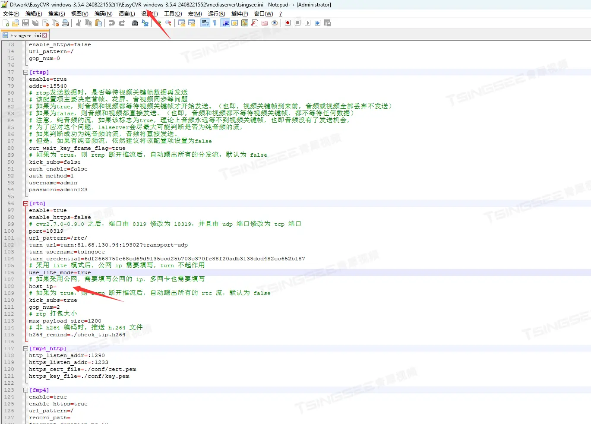Open the 文件(F) menu
Screen dimensions: 591x424
11,14
